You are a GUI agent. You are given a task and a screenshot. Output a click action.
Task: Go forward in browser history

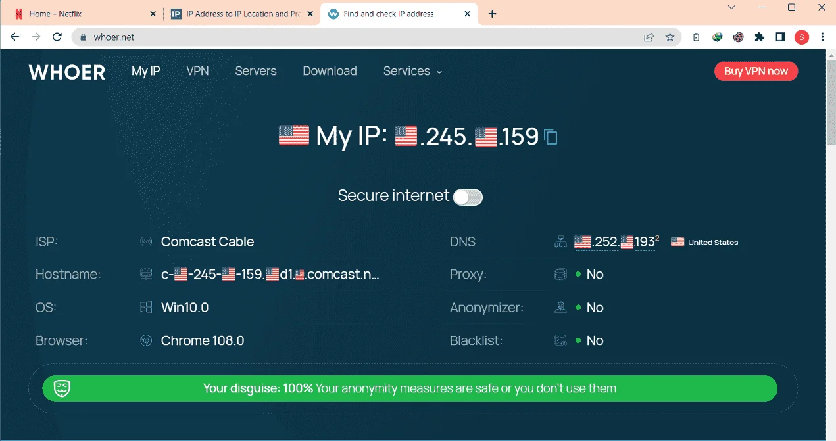click(x=36, y=37)
